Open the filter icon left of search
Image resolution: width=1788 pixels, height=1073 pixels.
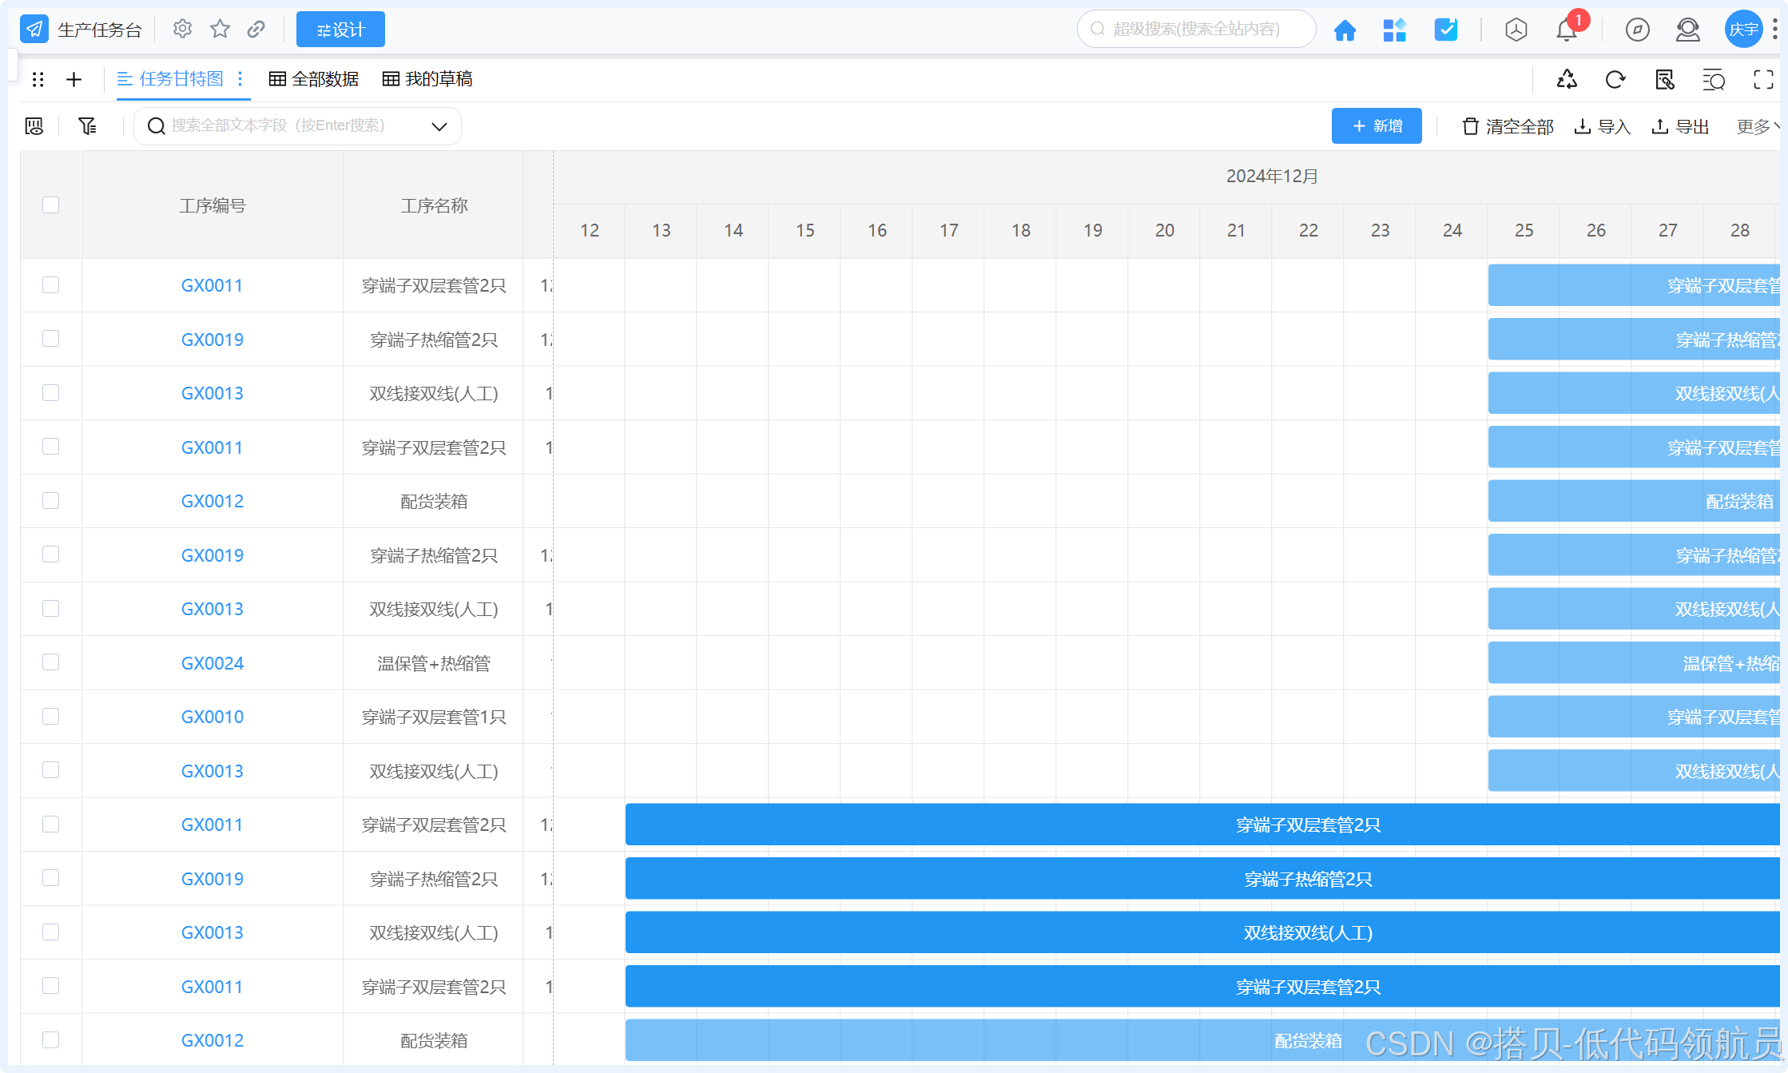click(87, 126)
